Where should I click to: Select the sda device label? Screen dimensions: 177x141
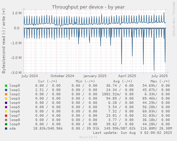tap(12, 129)
